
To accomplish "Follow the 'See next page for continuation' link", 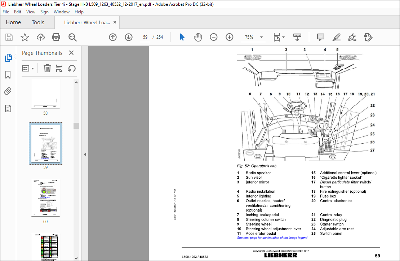I will (x=272, y=238).
